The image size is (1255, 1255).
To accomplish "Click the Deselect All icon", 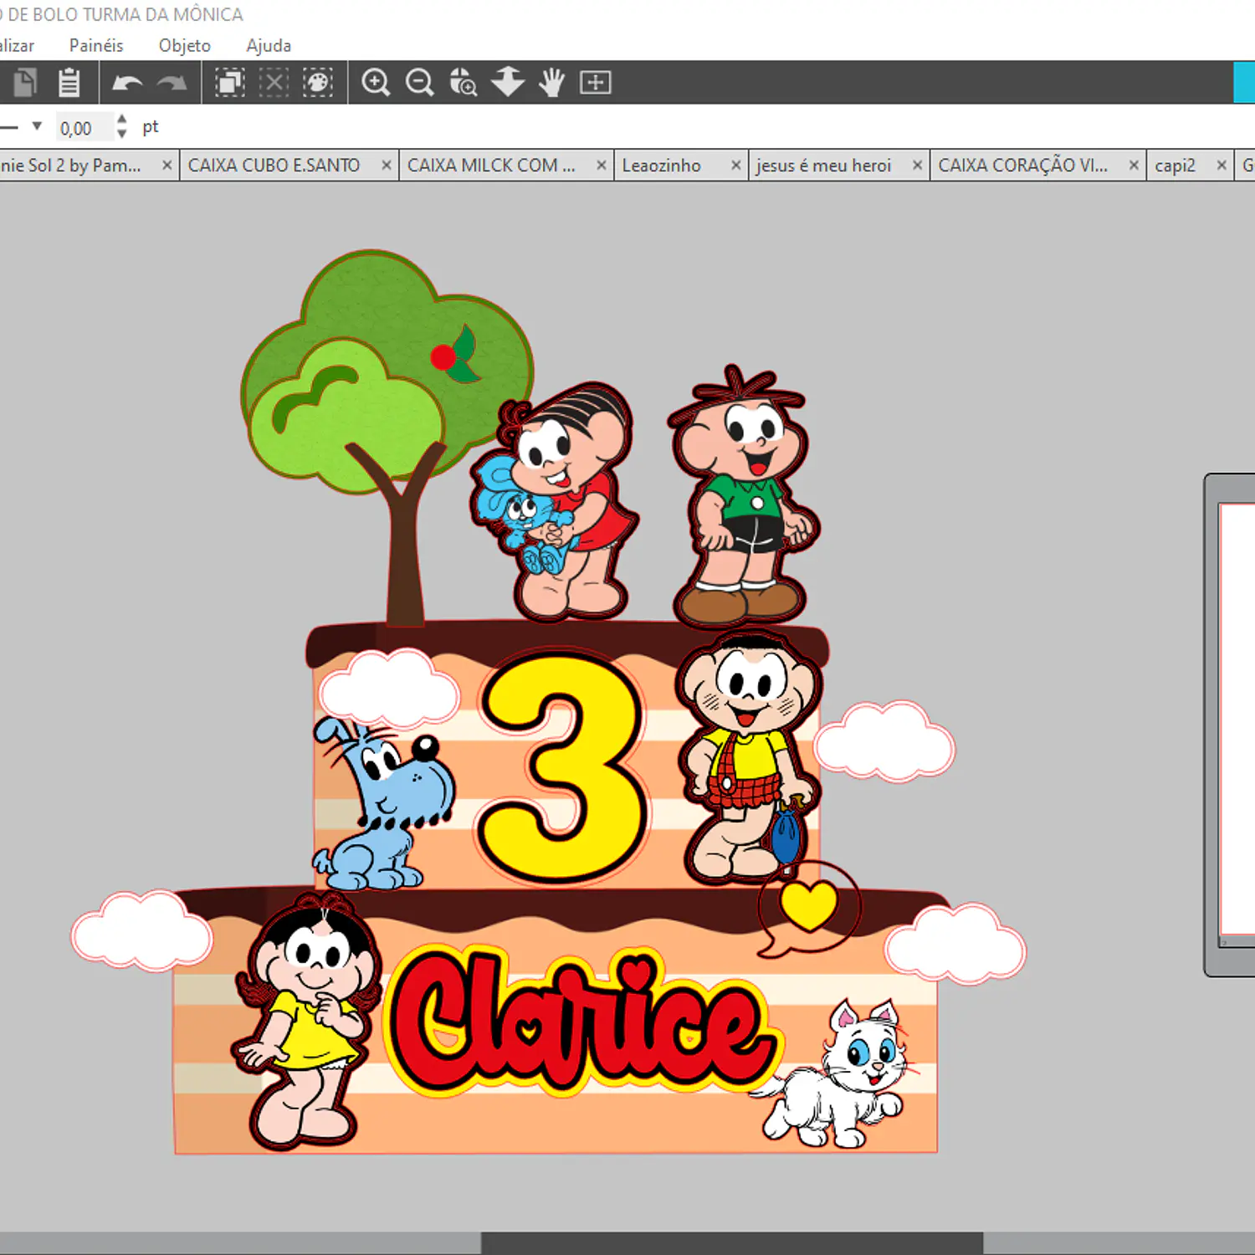I will coord(274,82).
